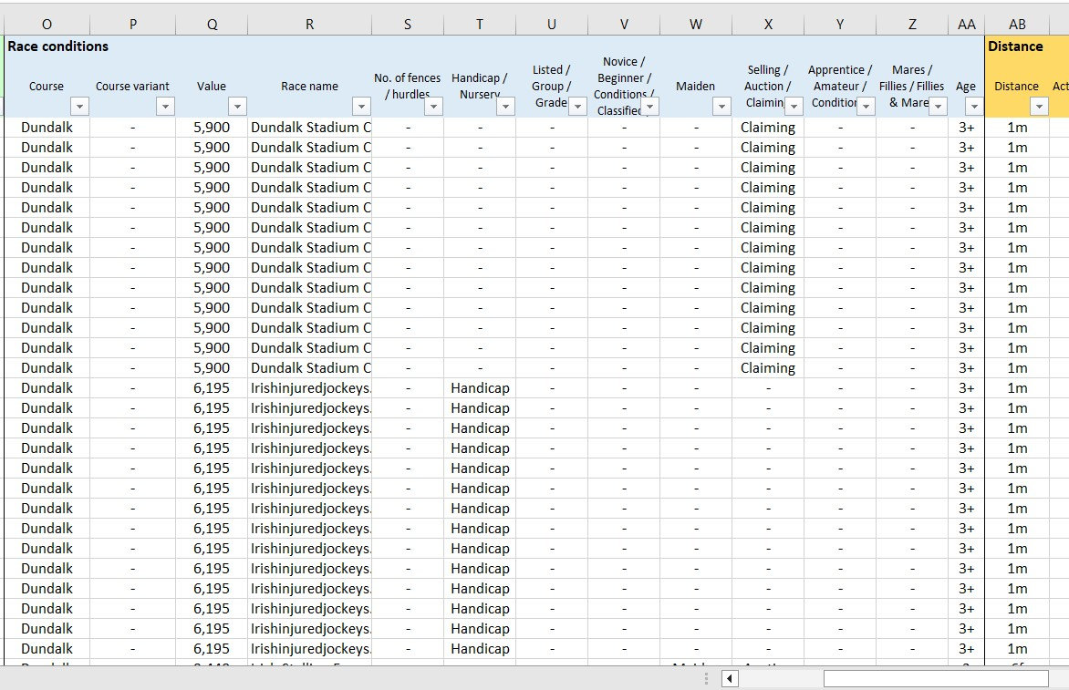This screenshot has height=690, width=1069.
Task: Open the 'Listed / Group / Grade' filter
Action: [x=577, y=106]
